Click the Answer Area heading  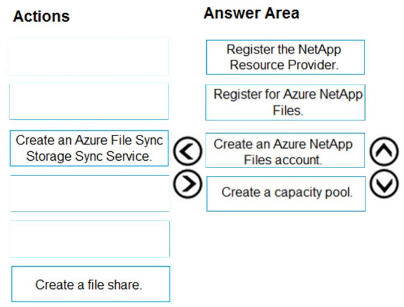(x=252, y=13)
